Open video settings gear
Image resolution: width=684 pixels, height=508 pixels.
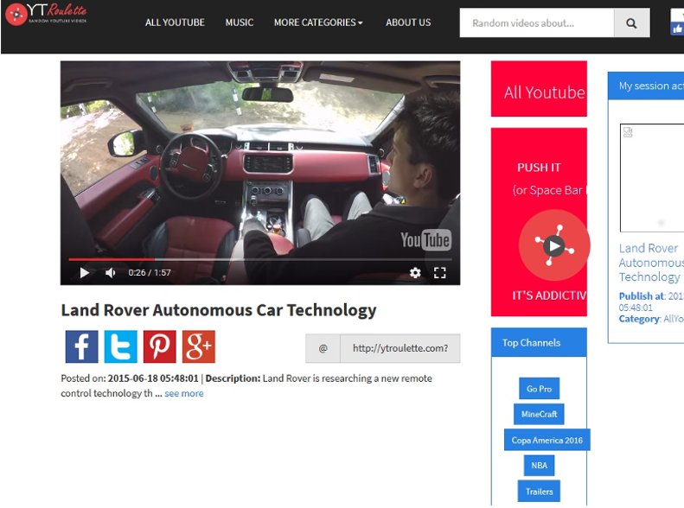(x=415, y=273)
